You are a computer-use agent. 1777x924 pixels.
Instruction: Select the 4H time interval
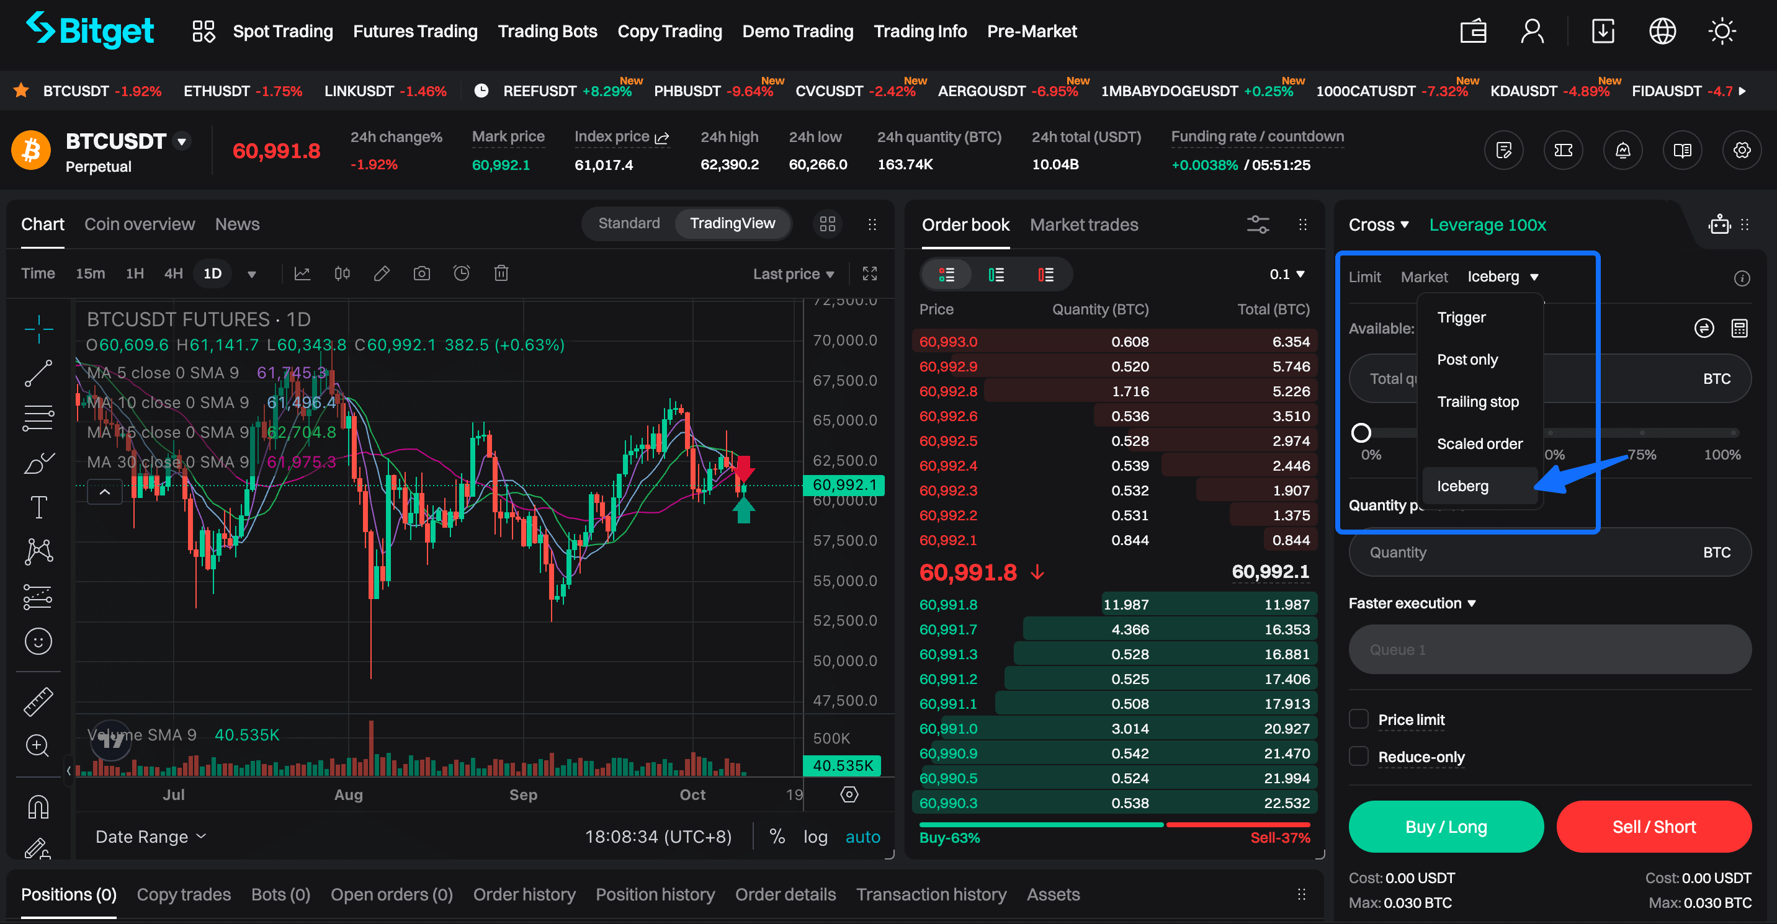coord(173,273)
